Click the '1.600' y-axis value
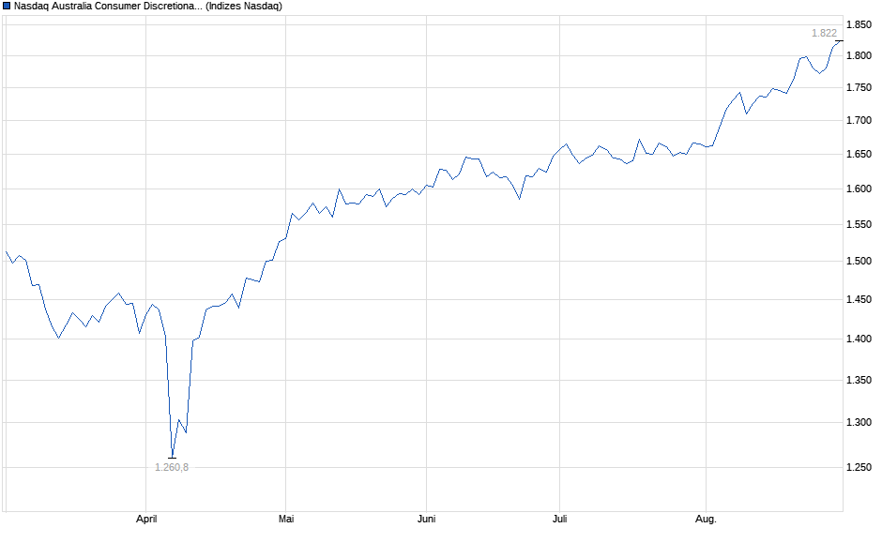The width and height of the screenshot is (882, 543). (x=859, y=189)
